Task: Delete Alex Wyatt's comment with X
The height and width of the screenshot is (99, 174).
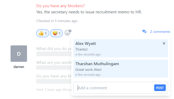Action: (164, 43)
